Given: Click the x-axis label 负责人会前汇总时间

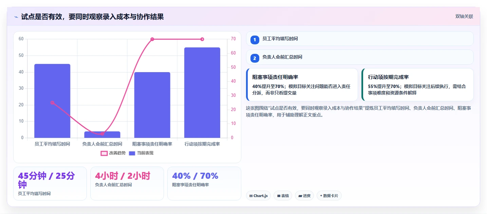Looking at the screenshot, I should pyautogui.click(x=102, y=144).
